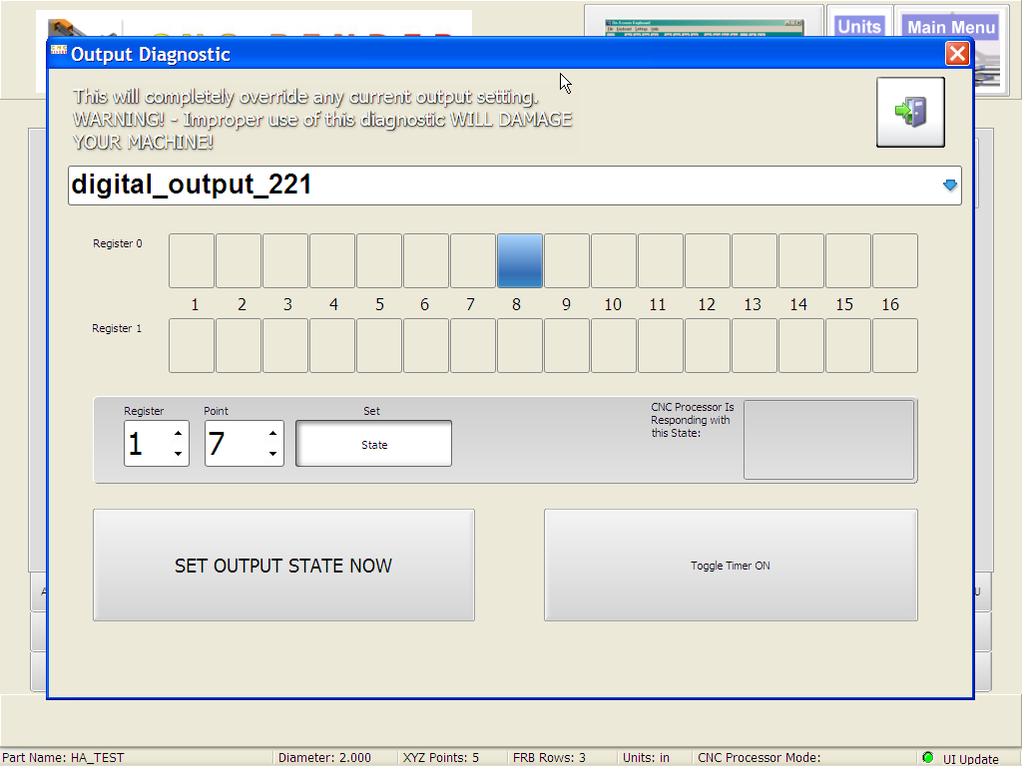The width and height of the screenshot is (1022, 766).
Task: Click the Set State button
Action: pos(373,444)
